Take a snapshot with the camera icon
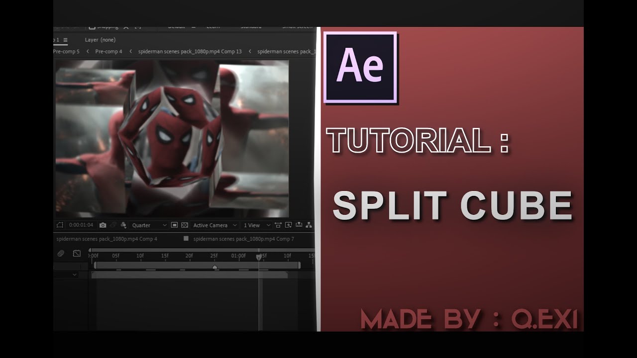This screenshot has width=637, height=358. coord(103,225)
